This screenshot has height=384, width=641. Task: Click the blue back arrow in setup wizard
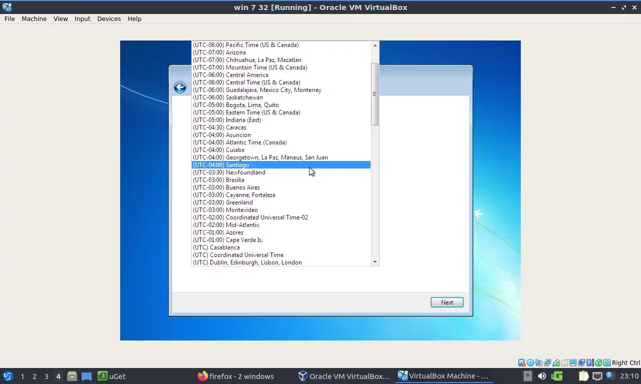[x=180, y=87]
